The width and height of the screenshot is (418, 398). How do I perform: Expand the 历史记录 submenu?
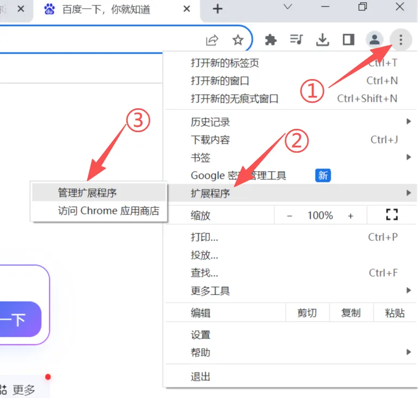pos(291,122)
